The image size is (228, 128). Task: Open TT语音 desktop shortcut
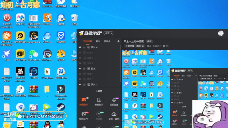tap(34, 73)
